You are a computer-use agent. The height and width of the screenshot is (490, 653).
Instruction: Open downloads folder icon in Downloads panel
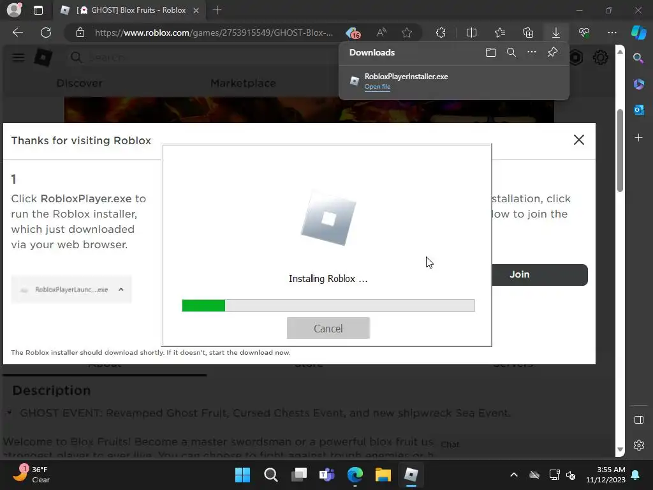point(491,52)
